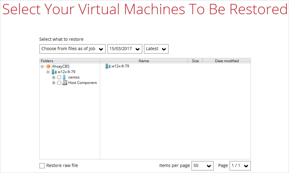This screenshot has height=173, width=289.
Task: Tick the centos checkbox
Action: pyautogui.click(x=59, y=77)
